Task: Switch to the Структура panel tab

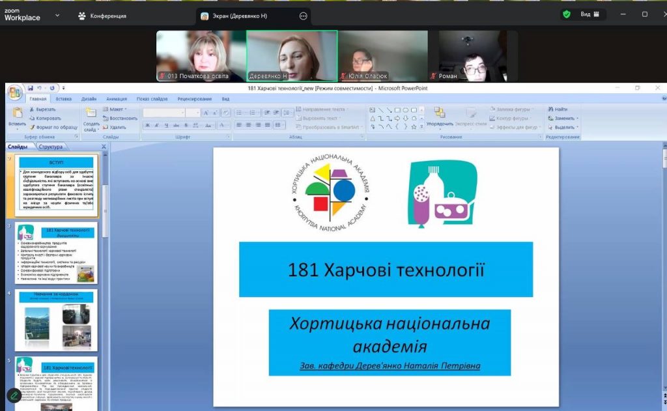Action: tap(50, 147)
